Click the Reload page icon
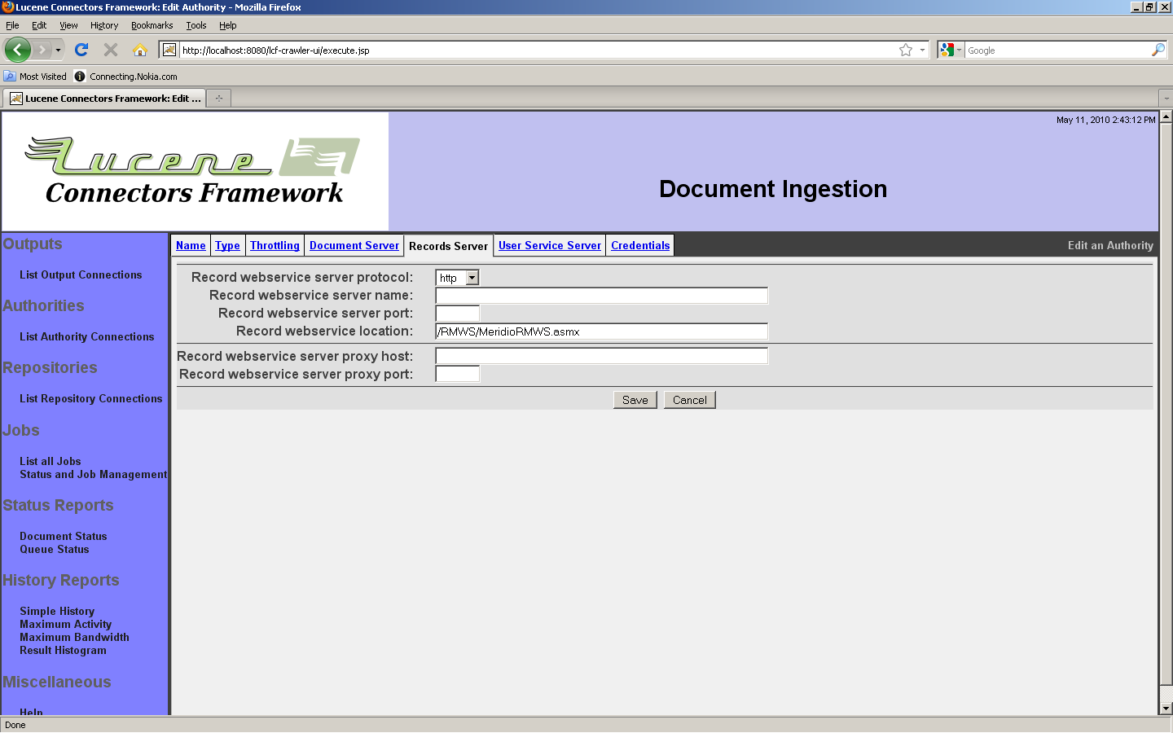1173x733 pixels. (x=81, y=50)
